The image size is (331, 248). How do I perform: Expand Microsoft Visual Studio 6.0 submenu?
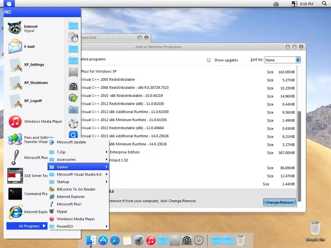point(79,174)
